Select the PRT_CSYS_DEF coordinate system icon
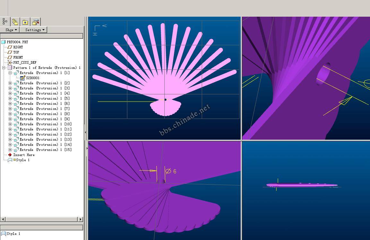Image resolution: width=370 pixels, height=240 pixels. [x=10, y=62]
